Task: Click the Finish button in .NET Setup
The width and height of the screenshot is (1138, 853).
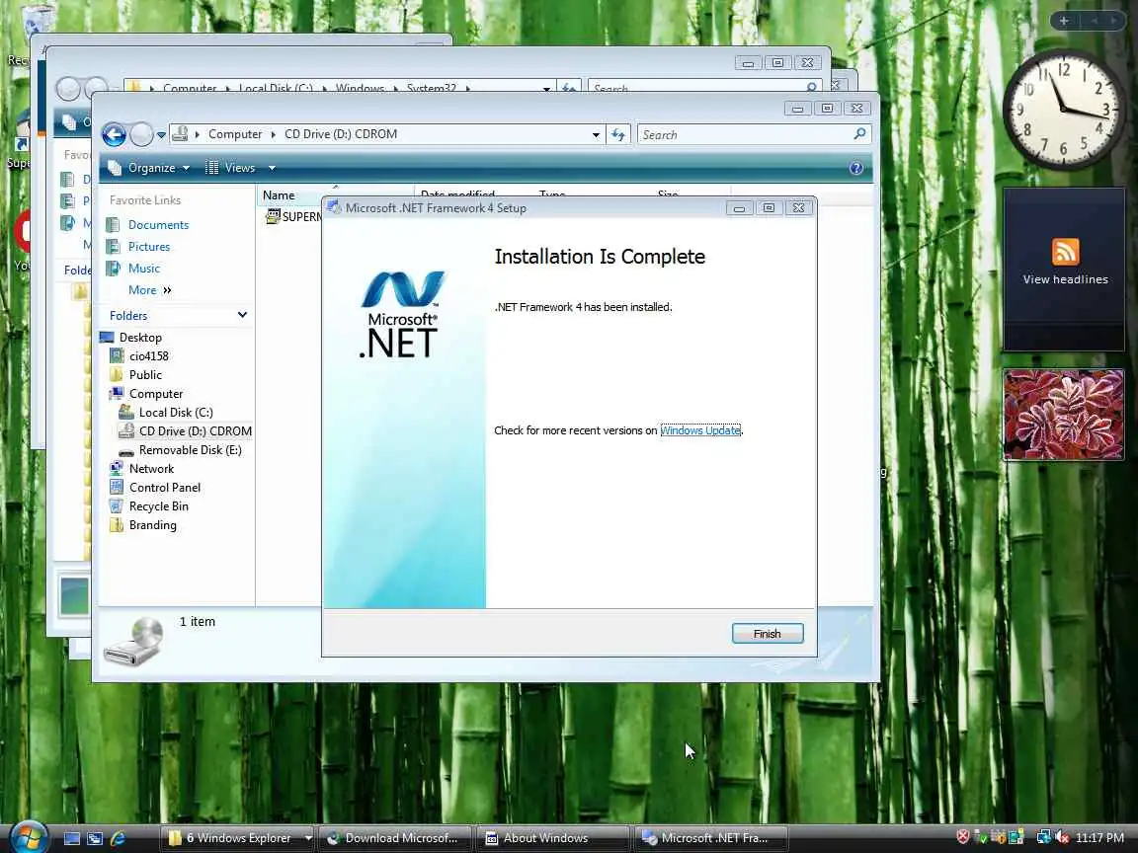Action: click(x=768, y=633)
